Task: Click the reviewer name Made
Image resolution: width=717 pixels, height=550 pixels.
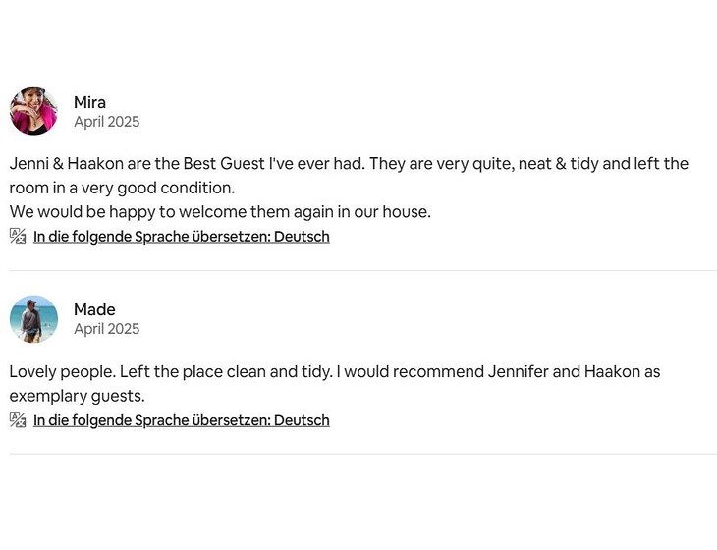Action: pyautogui.click(x=94, y=310)
